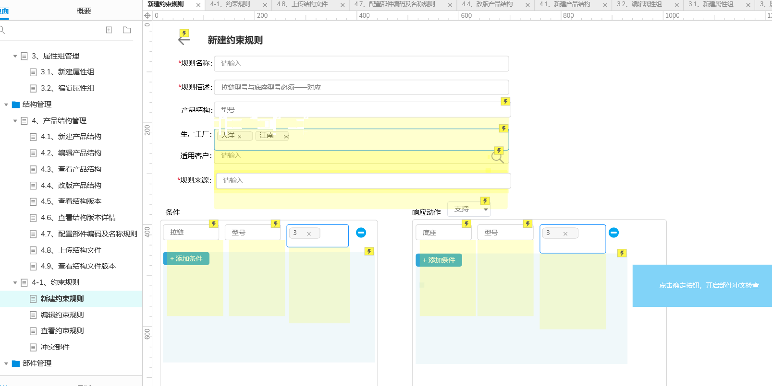Collapse the 4、产品结构管理 node
This screenshot has height=386, width=772.
click(x=15, y=121)
